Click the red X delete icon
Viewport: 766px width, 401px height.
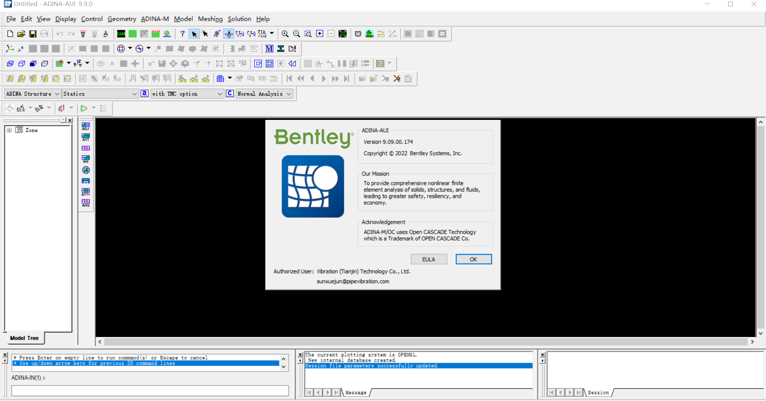tap(397, 78)
